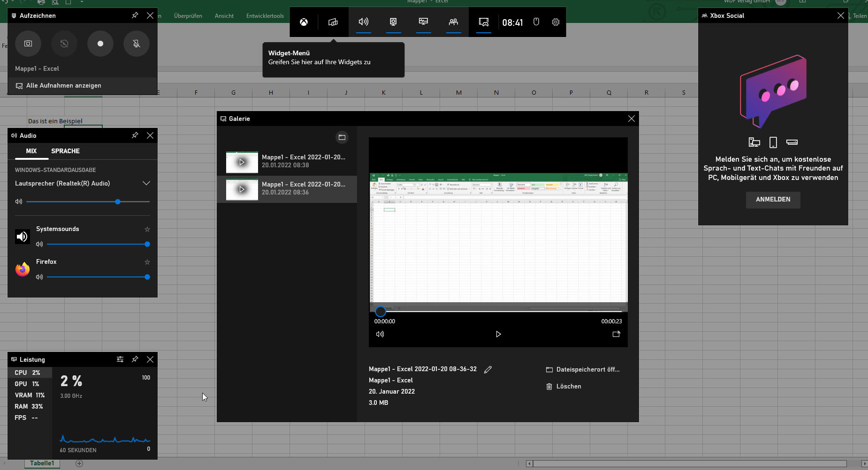
Task: Click the record last 30 seconds icon
Action: point(64,44)
